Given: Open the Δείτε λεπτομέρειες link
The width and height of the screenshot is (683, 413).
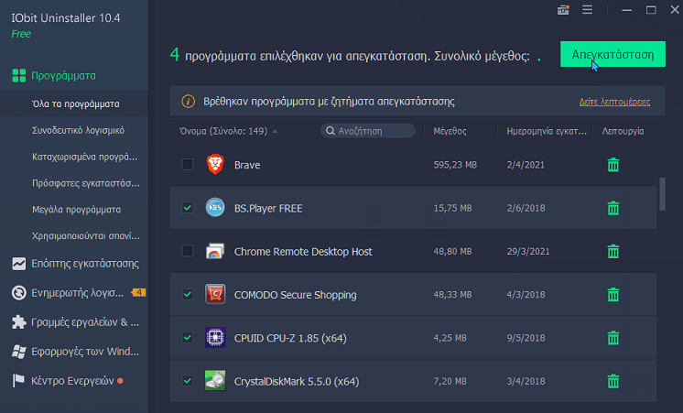Looking at the screenshot, I should pos(613,102).
